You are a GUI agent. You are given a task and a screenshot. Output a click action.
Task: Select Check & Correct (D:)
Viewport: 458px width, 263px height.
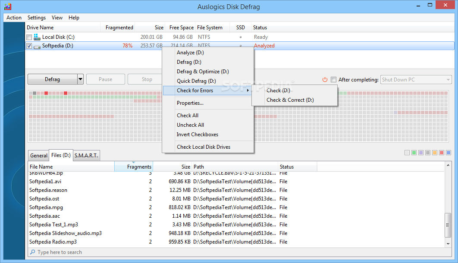coord(295,100)
